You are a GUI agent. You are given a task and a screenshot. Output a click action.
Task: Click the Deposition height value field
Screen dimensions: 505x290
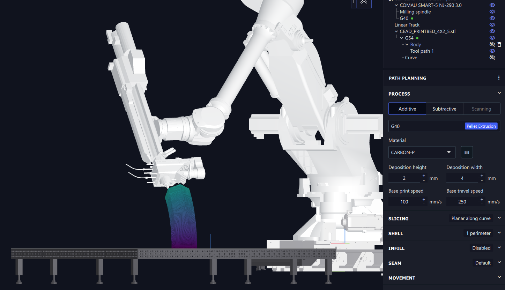[404, 178]
